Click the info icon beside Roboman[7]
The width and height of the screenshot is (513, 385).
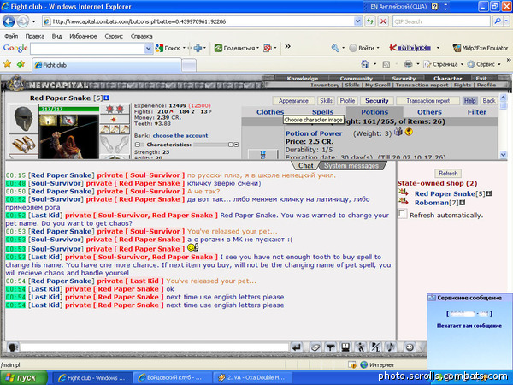[x=462, y=203]
